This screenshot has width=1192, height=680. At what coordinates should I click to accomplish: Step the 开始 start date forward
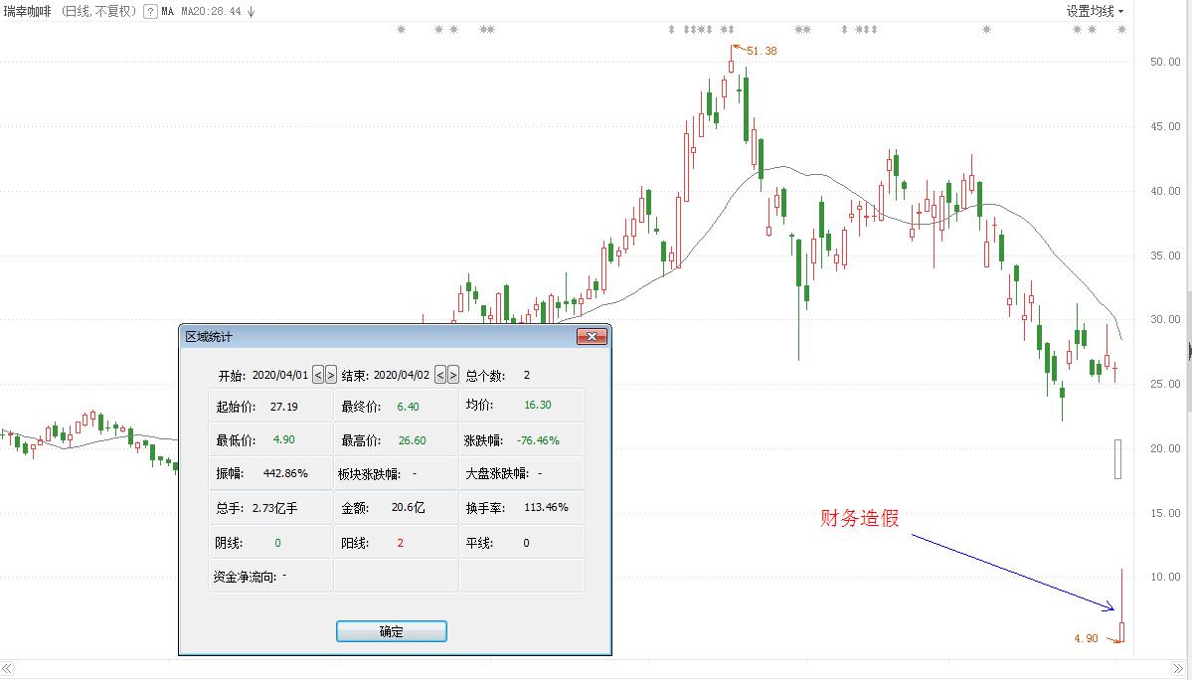pyautogui.click(x=331, y=375)
